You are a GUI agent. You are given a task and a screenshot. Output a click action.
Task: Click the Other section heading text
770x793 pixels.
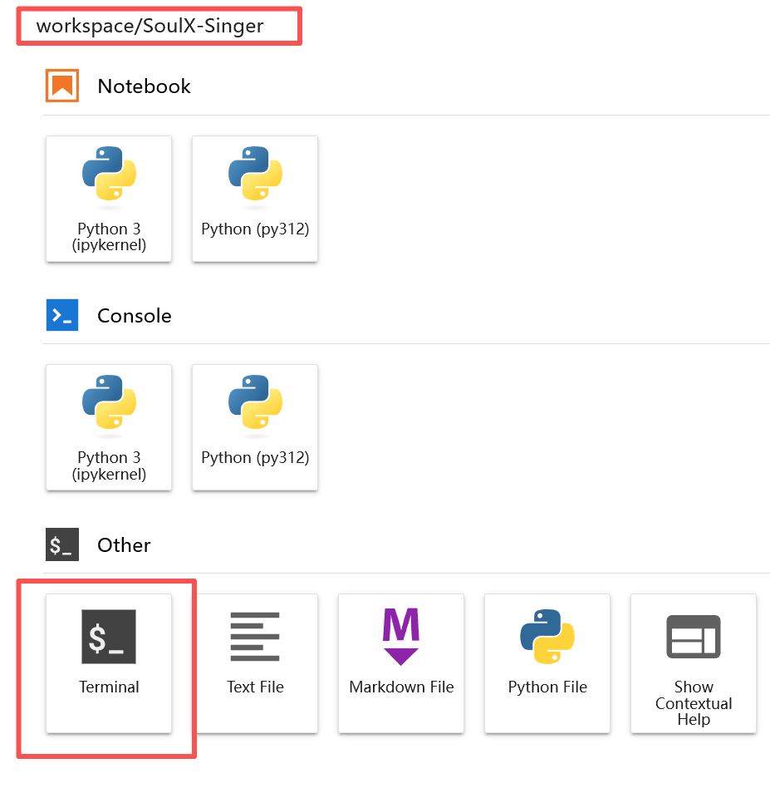[124, 545]
